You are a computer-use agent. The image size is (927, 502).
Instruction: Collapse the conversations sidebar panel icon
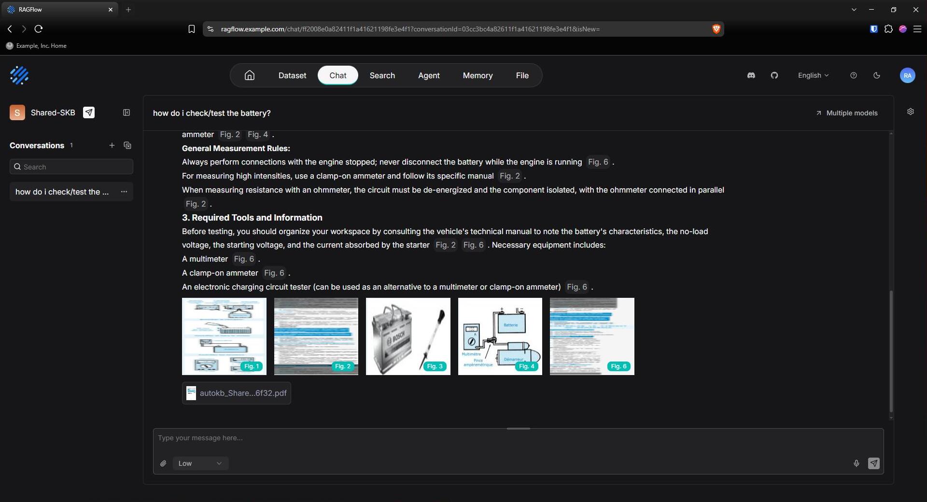pos(126,112)
